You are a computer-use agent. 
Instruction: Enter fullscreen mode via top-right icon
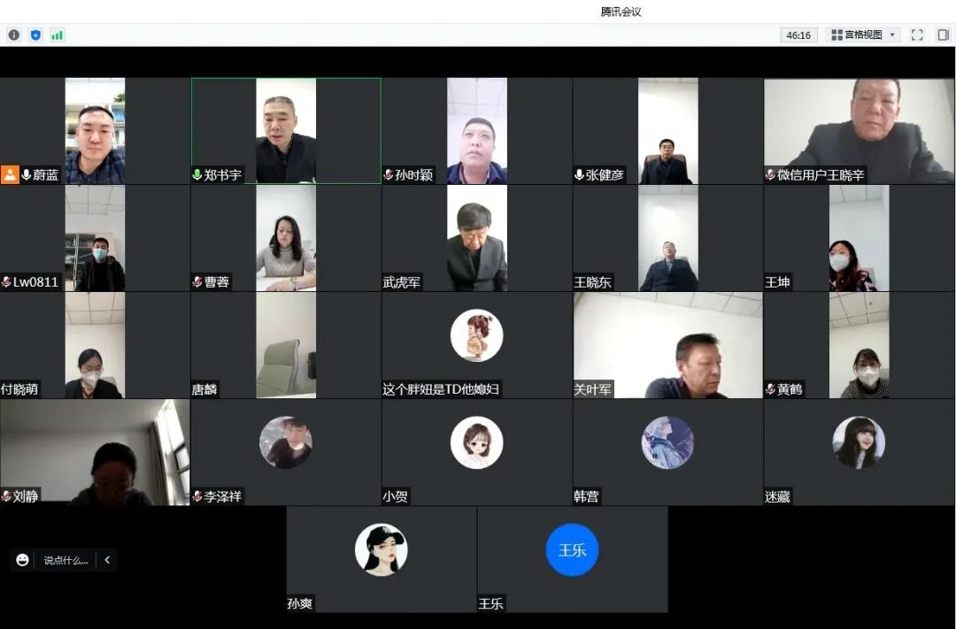(917, 35)
